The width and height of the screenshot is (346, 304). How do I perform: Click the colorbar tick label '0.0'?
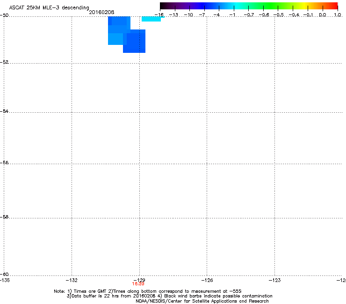[x=323, y=15]
